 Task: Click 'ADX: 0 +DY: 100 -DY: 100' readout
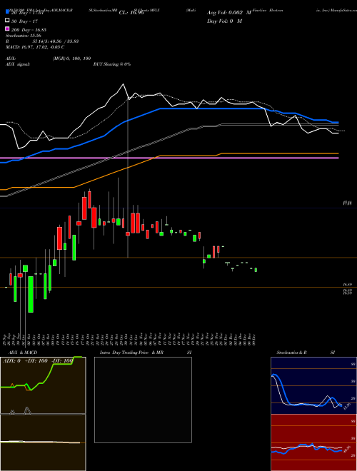click(38, 360)
